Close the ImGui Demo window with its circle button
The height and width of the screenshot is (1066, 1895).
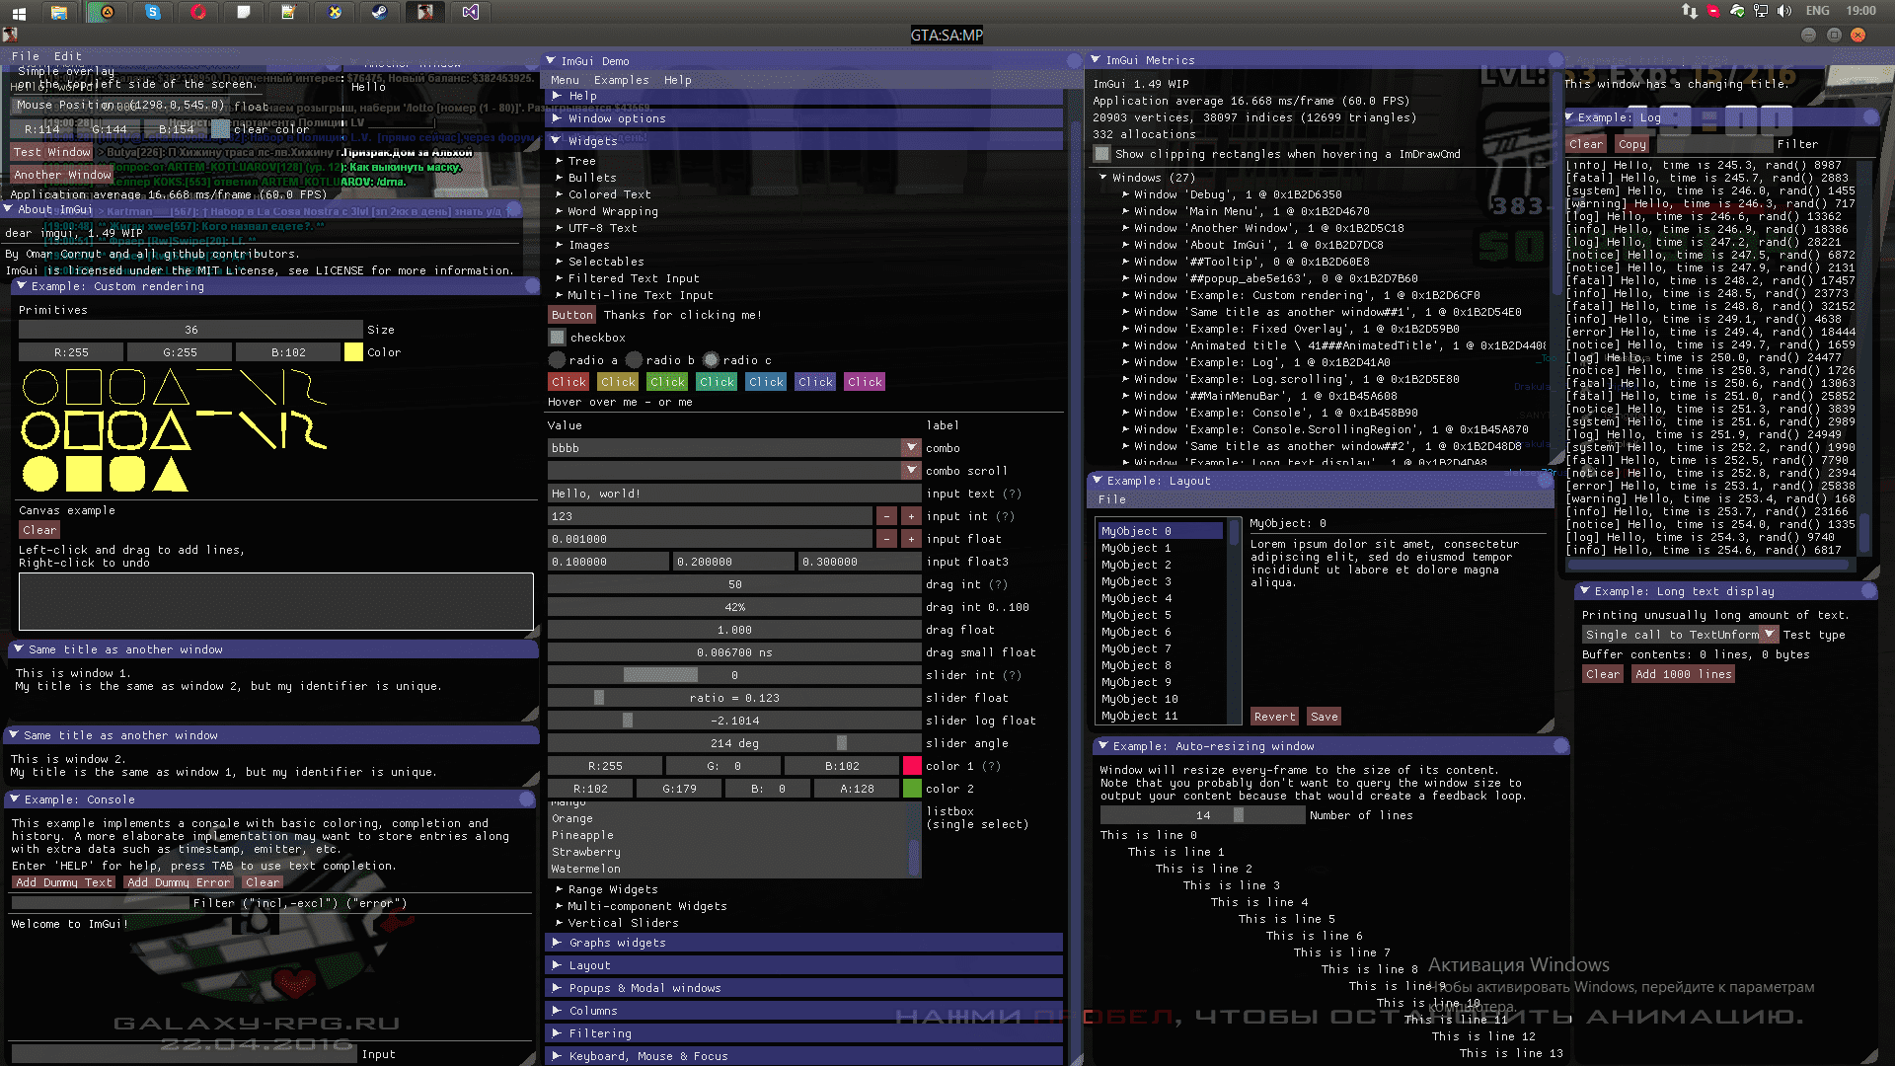tap(1074, 61)
